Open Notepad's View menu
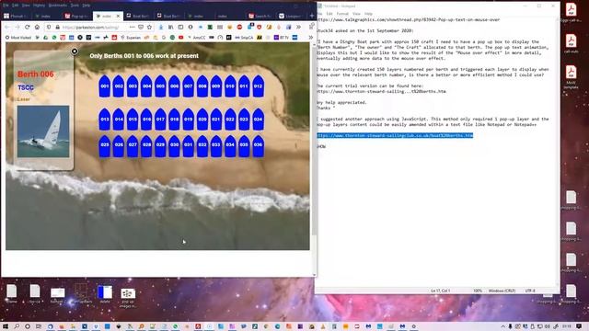Screen dimensions: 589x331 [x=356, y=14]
